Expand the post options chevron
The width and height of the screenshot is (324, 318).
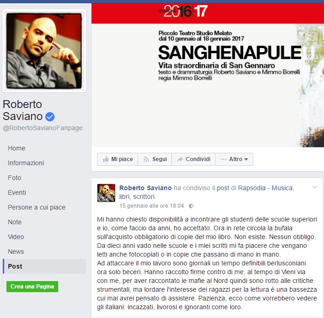pyautogui.click(x=314, y=187)
